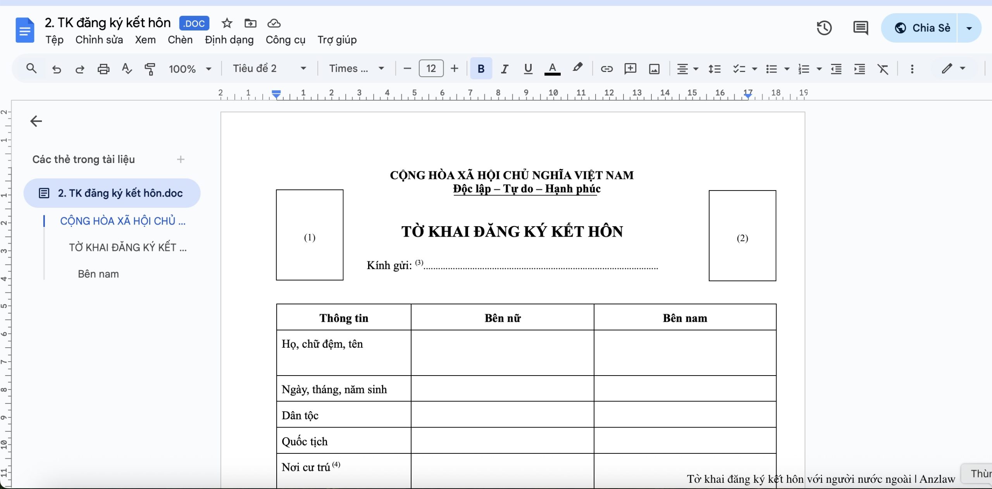Toggle underline formatting

(x=528, y=69)
